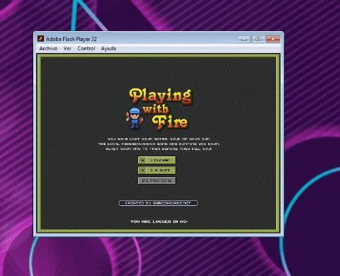Screen dimensions: 340x276
Task: Open the Control menu
Action: click(86, 48)
